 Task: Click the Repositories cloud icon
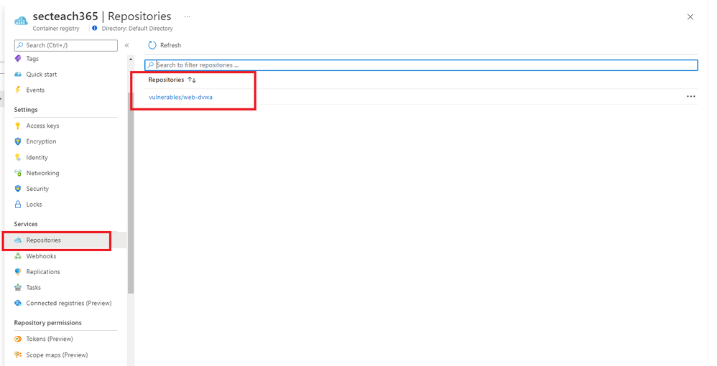18,240
